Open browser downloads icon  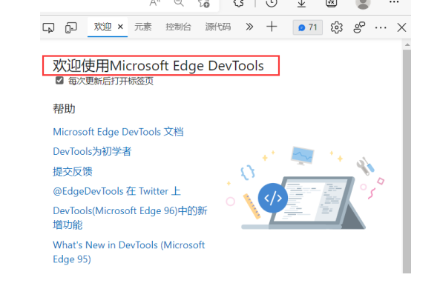[x=301, y=3]
